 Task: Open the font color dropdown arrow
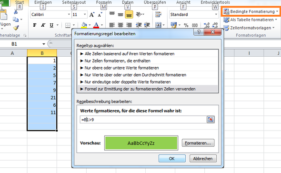click(102, 25)
